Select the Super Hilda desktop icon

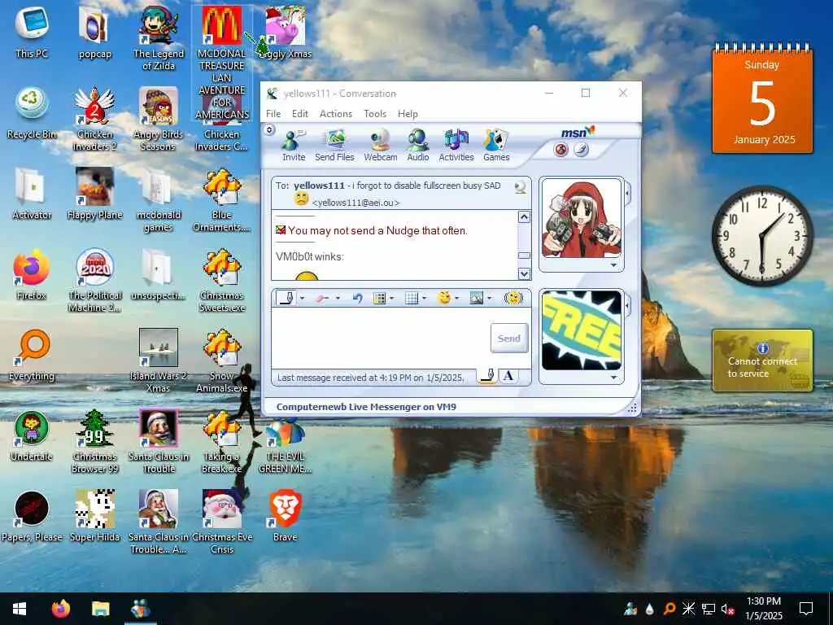pyautogui.click(x=94, y=516)
